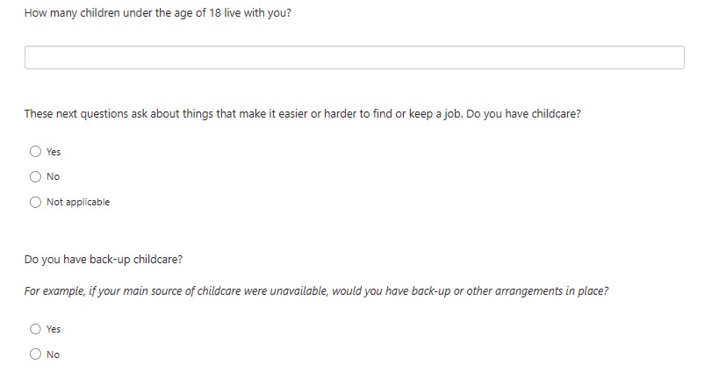Click the 'No' label under childcare question
The image size is (719, 372).
click(x=53, y=176)
